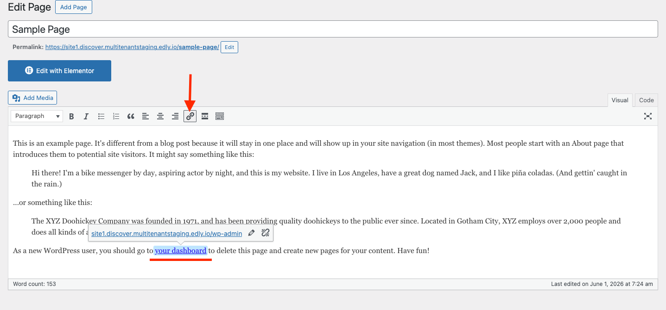Enable distraction-free fullscreen mode
Image resolution: width=666 pixels, height=310 pixels.
[648, 116]
